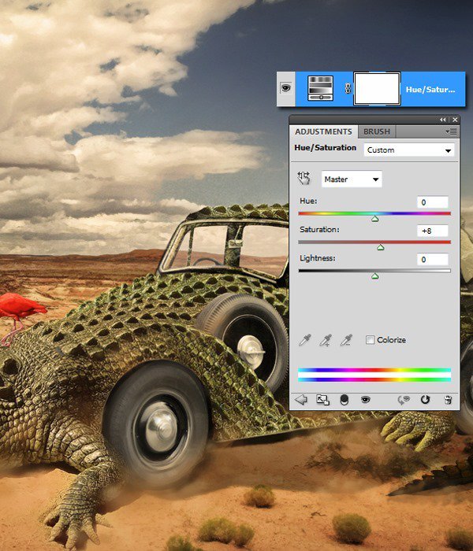The width and height of the screenshot is (473, 551).
Task: Reset adjustment to defaults icon
Action: click(425, 400)
